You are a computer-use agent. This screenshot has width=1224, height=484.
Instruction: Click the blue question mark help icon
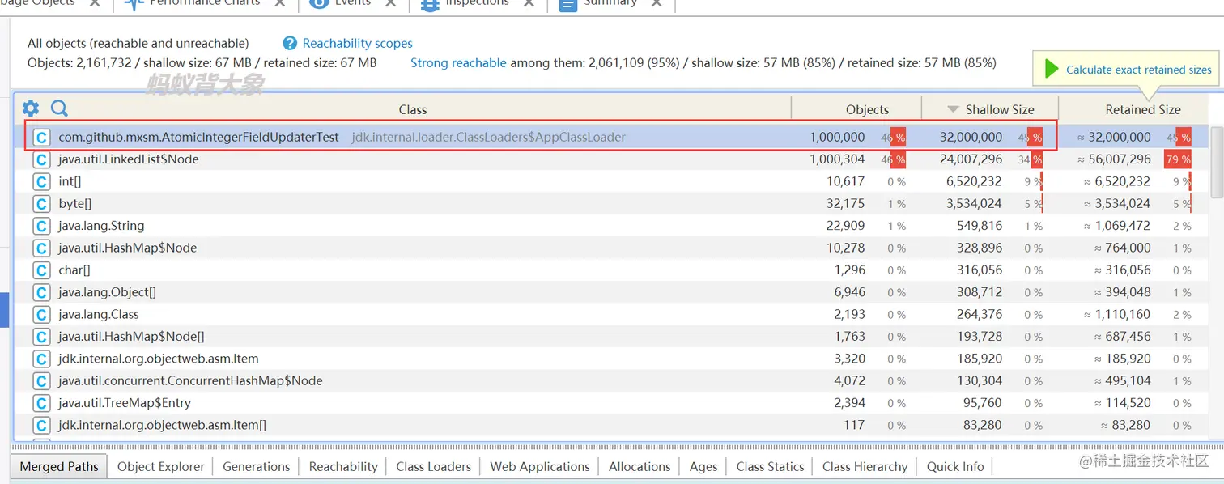coord(290,43)
